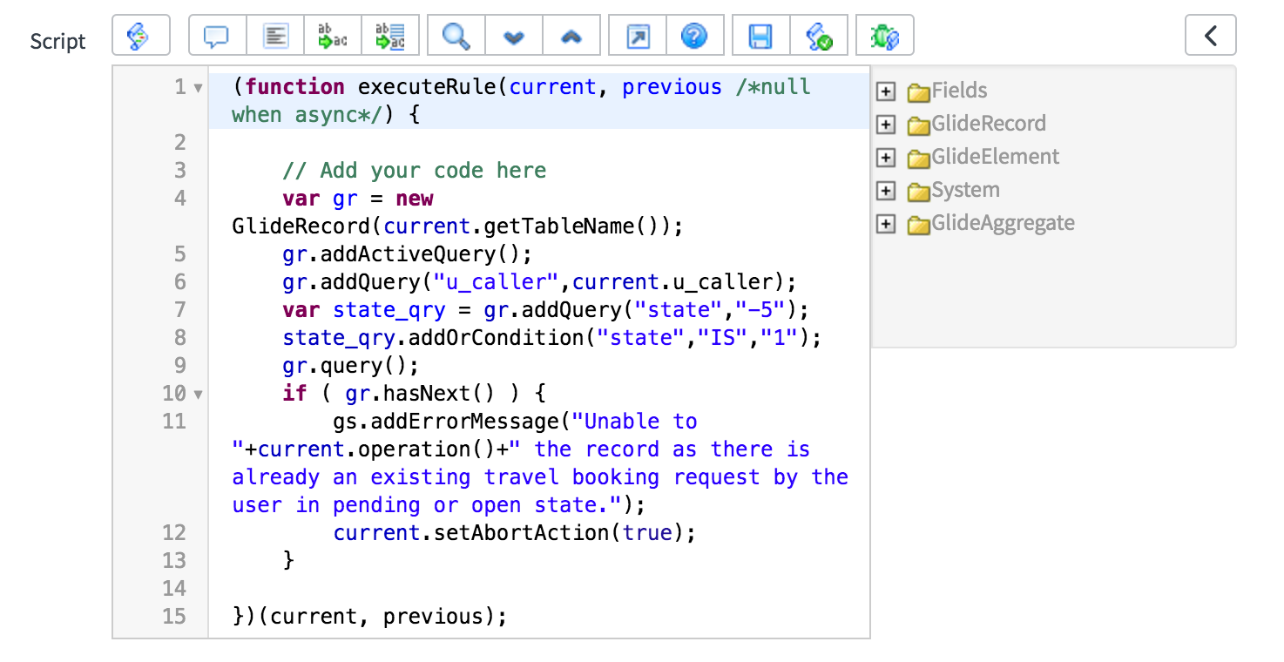Click the Script field label
The height and width of the screenshot is (662, 1284).
[58, 41]
